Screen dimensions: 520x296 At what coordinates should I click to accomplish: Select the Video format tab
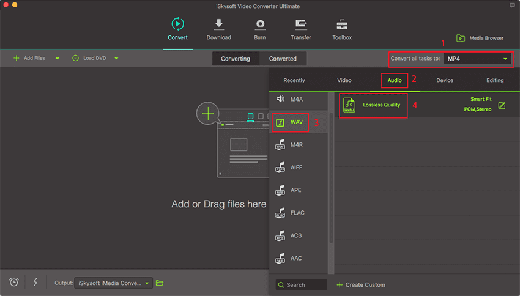coord(344,80)
